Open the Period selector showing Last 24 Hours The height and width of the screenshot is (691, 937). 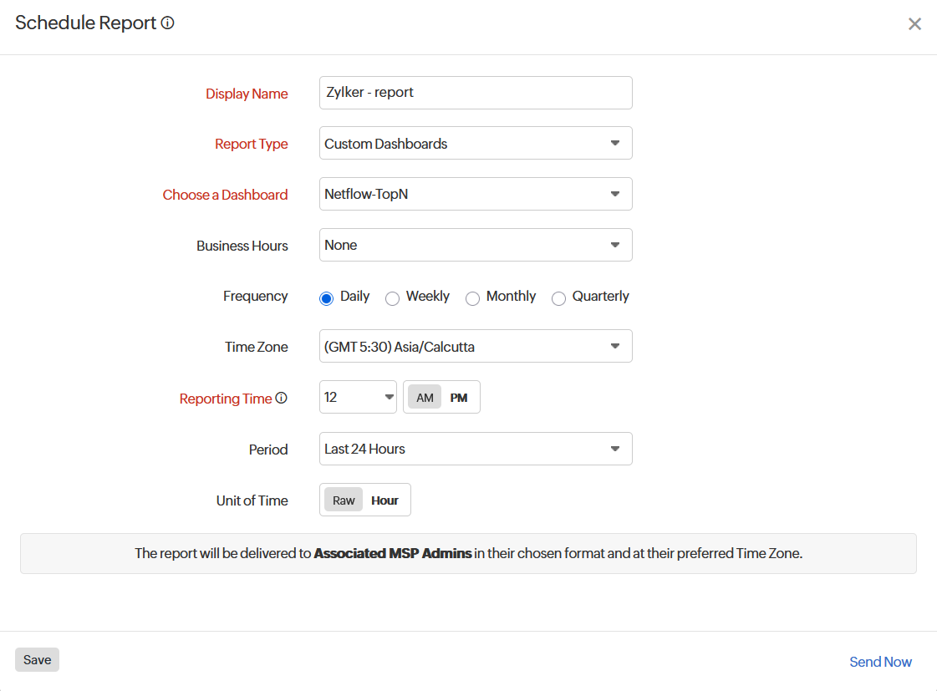476,449
